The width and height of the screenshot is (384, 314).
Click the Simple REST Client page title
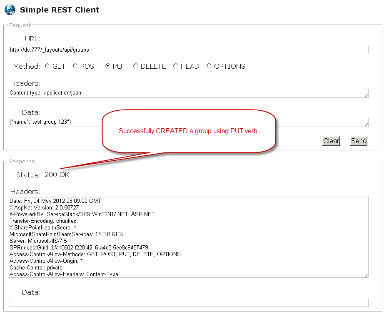(60, 10)
